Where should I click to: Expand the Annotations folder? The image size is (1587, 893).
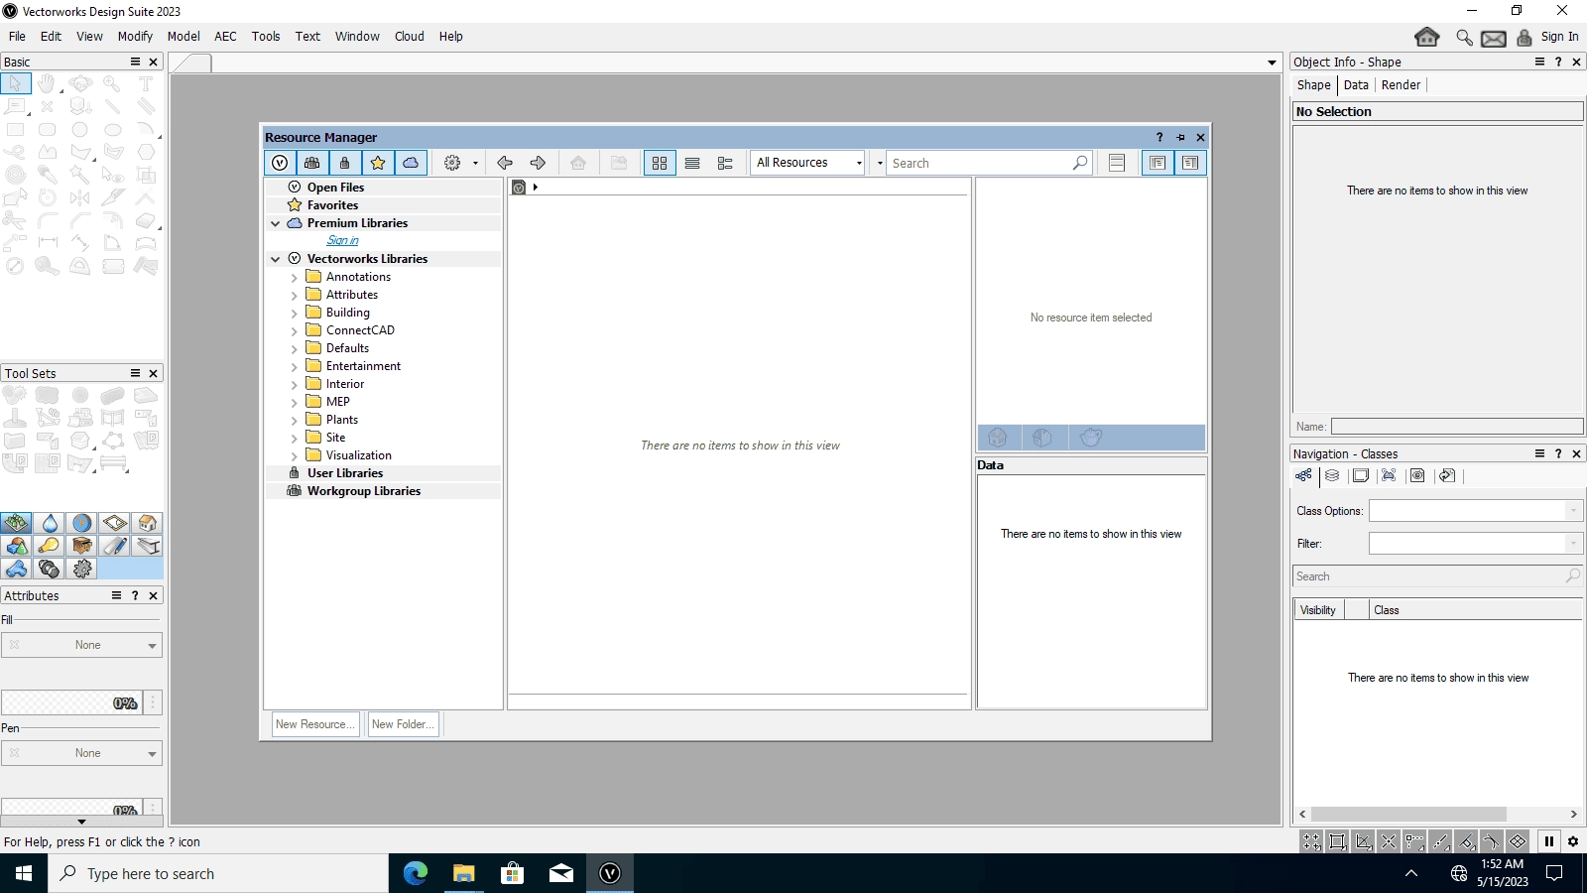coord(295,278)
